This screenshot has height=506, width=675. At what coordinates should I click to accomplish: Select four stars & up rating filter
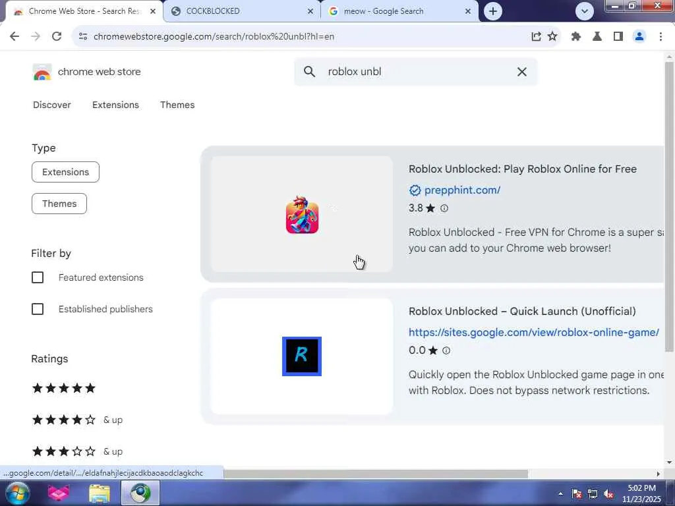(78, 420)
